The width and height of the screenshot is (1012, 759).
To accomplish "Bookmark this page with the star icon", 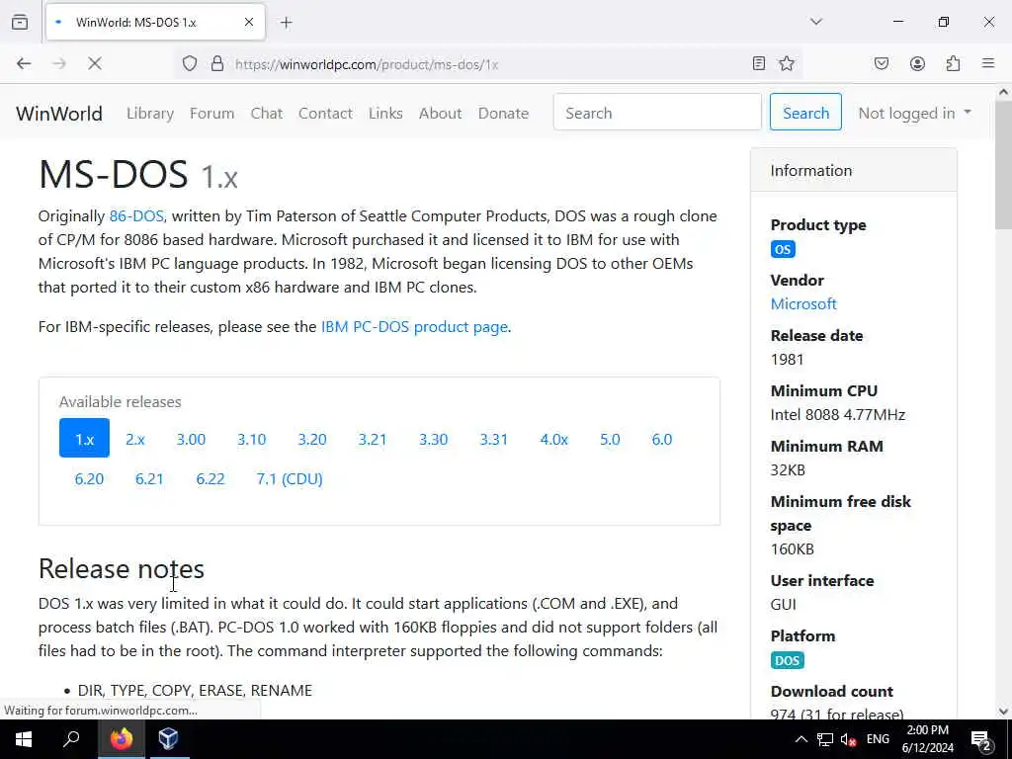I will tap(786, 63).
